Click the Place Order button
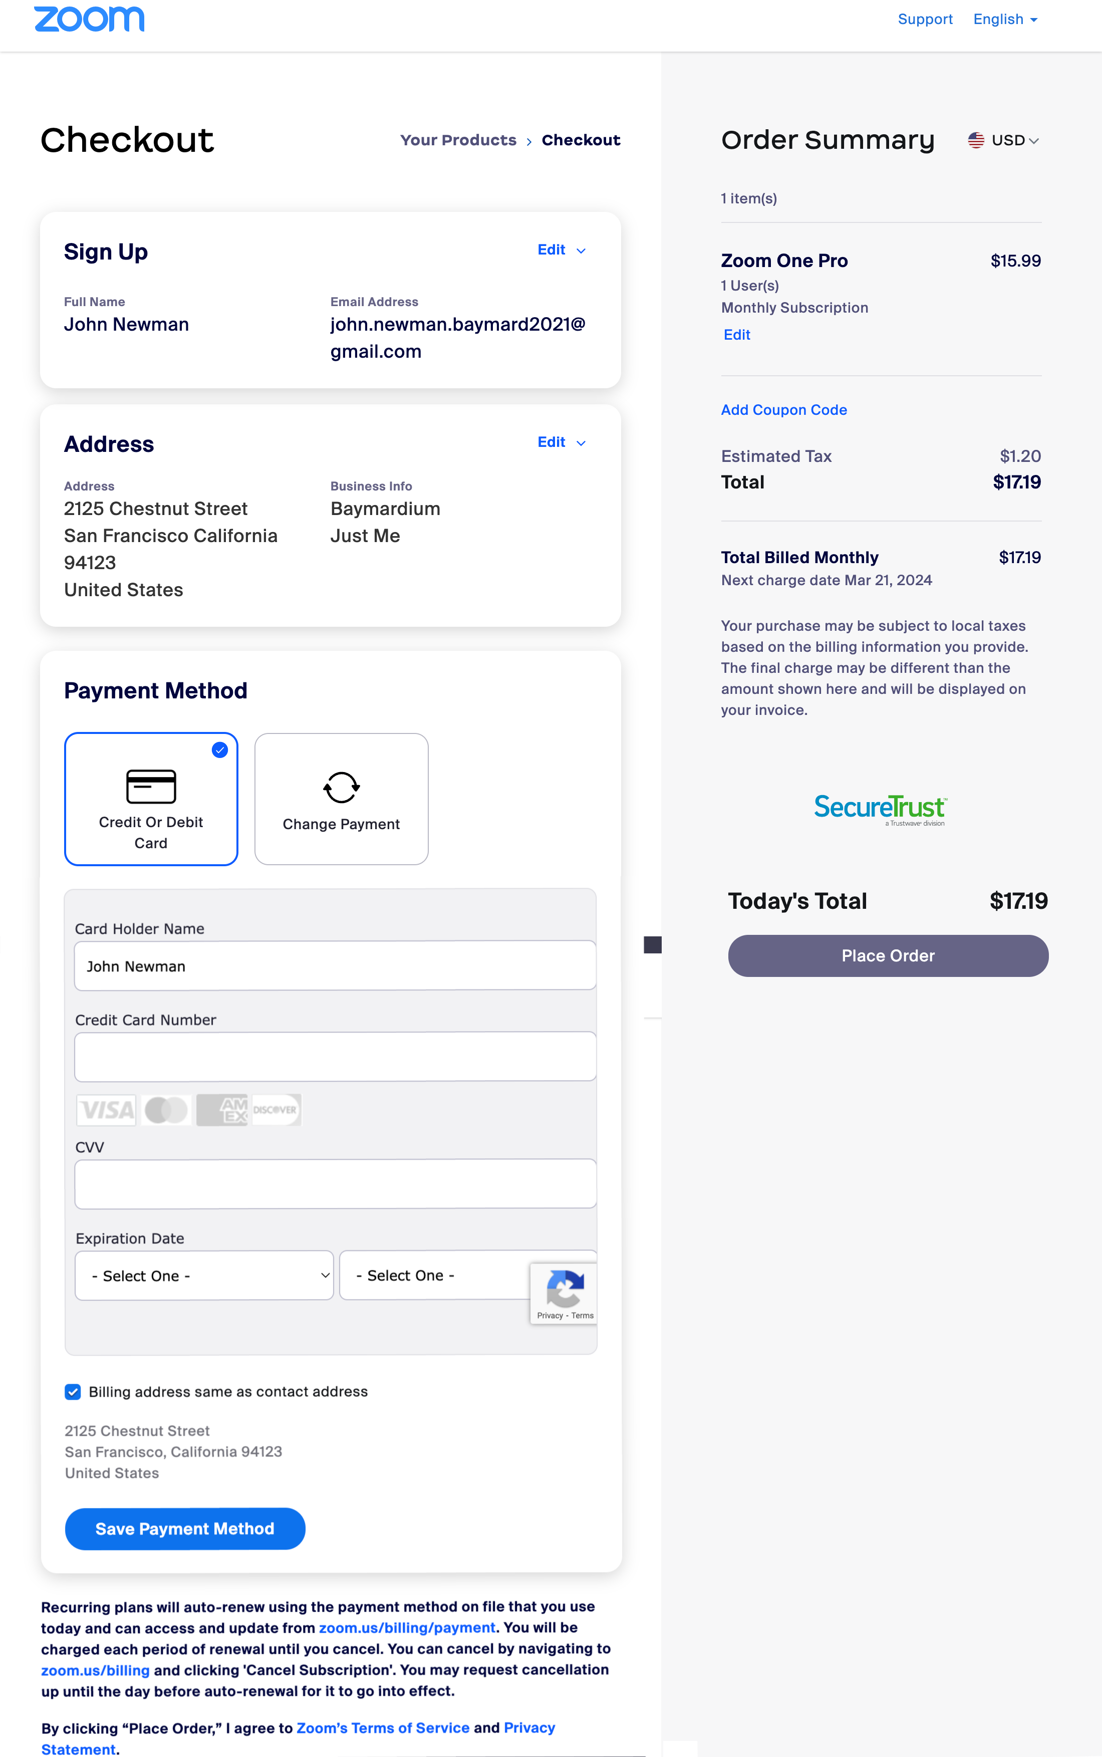This screenshot has height=1757, width=1102. coord(887,955)
